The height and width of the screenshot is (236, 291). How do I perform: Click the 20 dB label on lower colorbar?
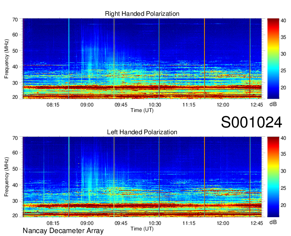tap(283, 205)
